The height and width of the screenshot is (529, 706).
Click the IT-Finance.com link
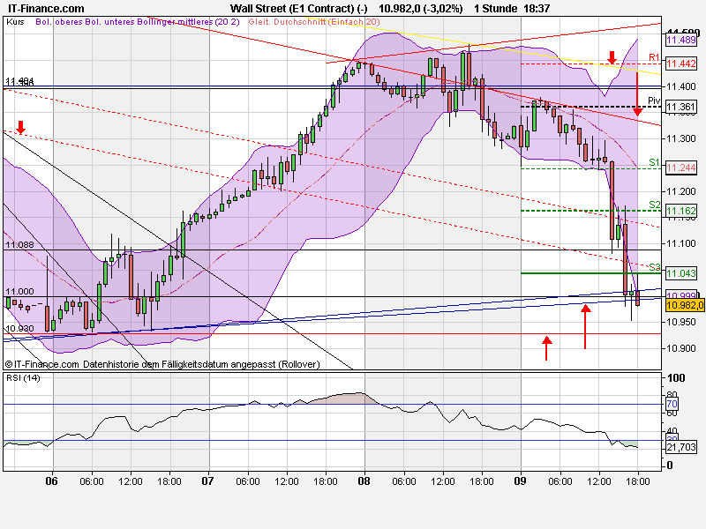tap(44, 8)
